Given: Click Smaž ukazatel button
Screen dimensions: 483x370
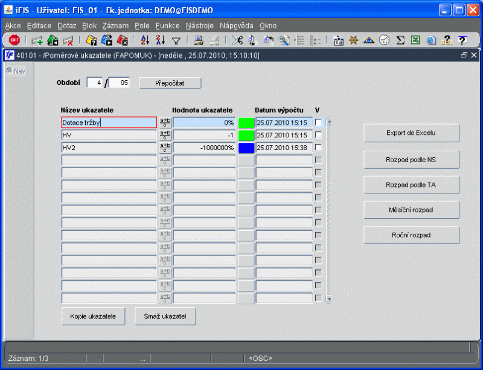Looking at the screenshot, I should pos(165,316).
